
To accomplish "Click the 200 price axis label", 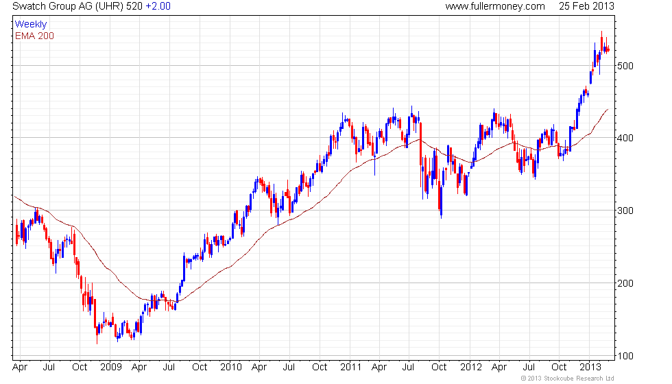I will (x=625, y=283).
